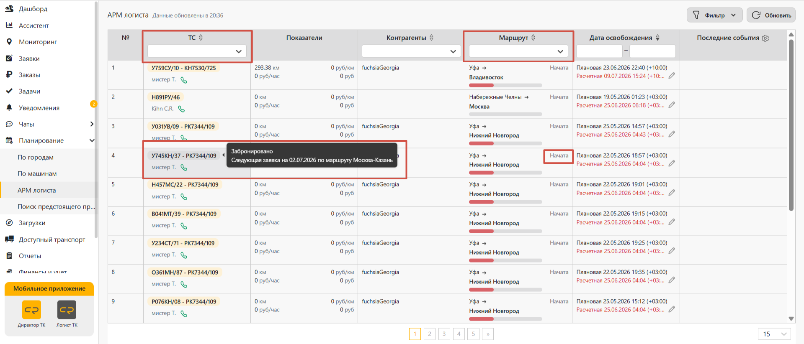Open the Дашборд sidebar item
This screenshot has width=804, height=344.
tap(33, 9)
